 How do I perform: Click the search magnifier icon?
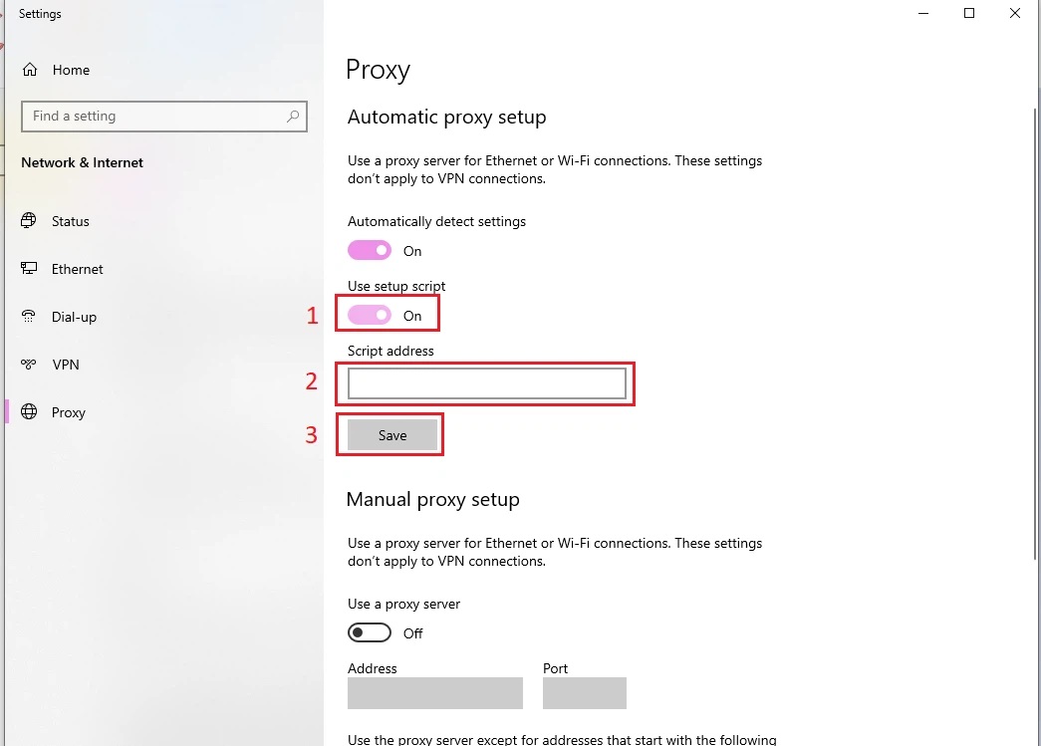click(x=293, y=117)
